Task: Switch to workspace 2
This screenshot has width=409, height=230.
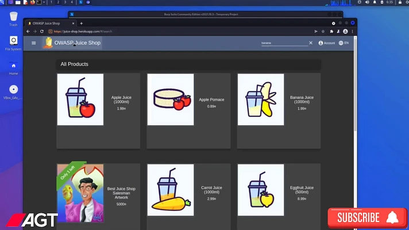Action: coord(58,2)
